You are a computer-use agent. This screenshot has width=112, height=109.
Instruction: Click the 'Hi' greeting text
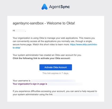tap(14, 31)
